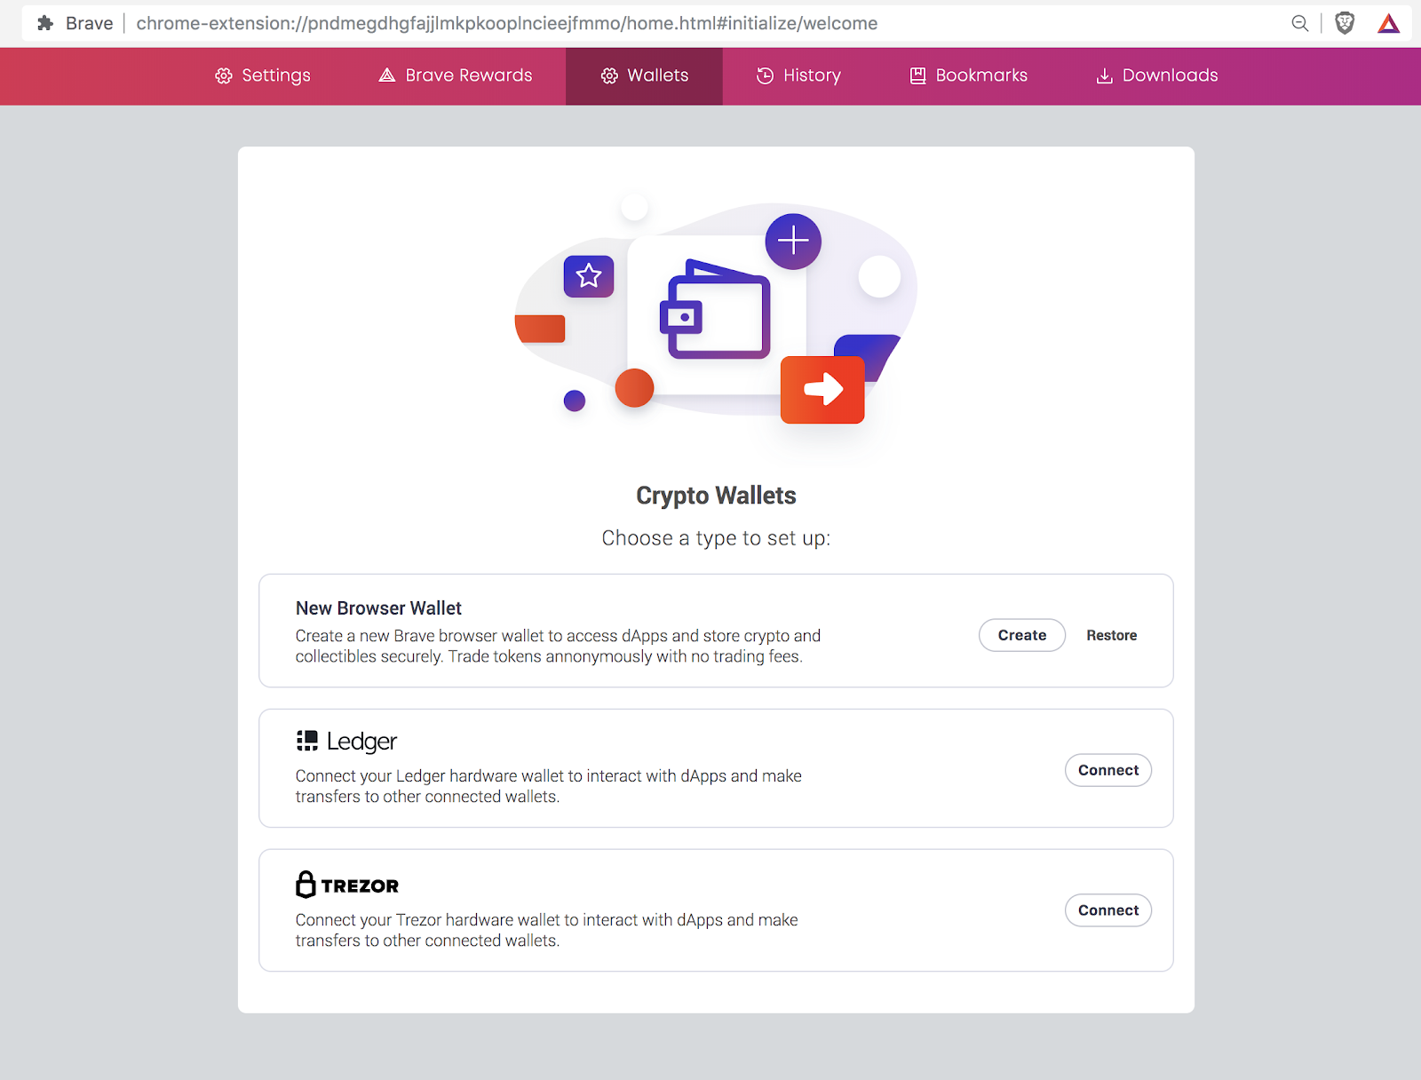Click the purple star square illustration

point(589,276)
